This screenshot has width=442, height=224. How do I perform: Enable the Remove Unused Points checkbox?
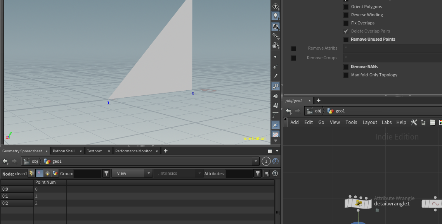(x=346, y=40)
